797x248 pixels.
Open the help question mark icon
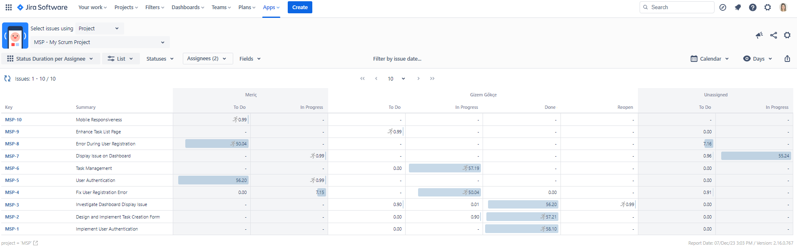[x=752, y=7]
